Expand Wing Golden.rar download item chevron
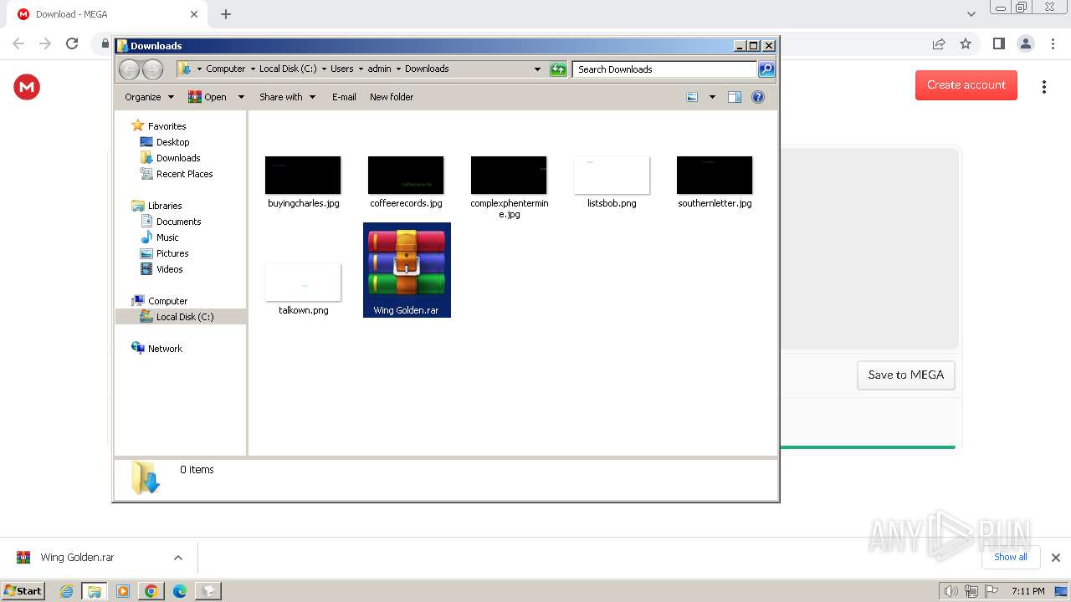Image resolution: width=1071 pixels, height=602 pixels. 178,558
